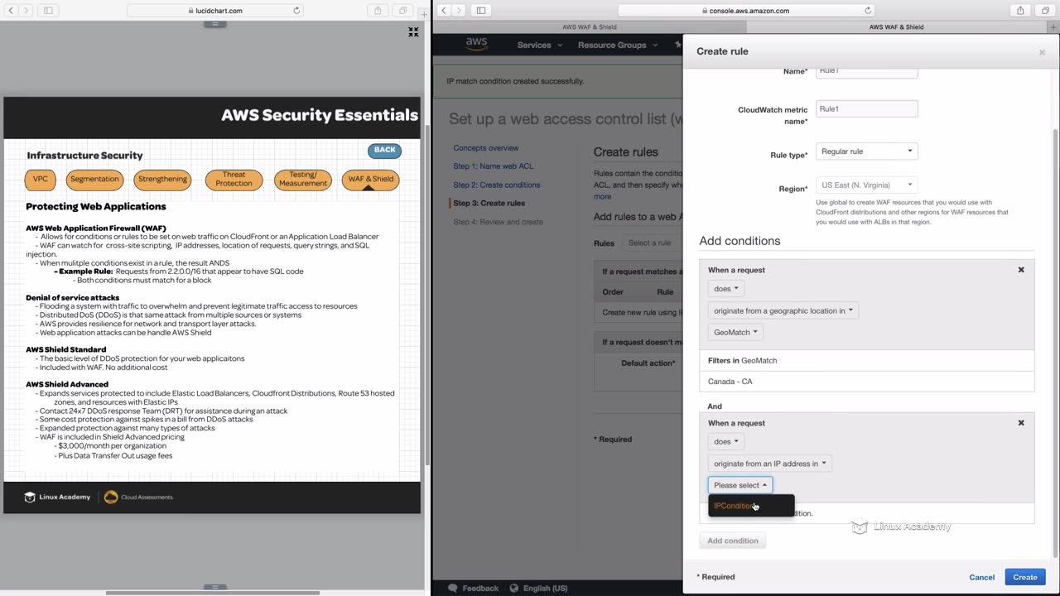The width and height of the screenshot is (1060, 596).
Task: Click the Create button in the dialog
Action: 1025,577
